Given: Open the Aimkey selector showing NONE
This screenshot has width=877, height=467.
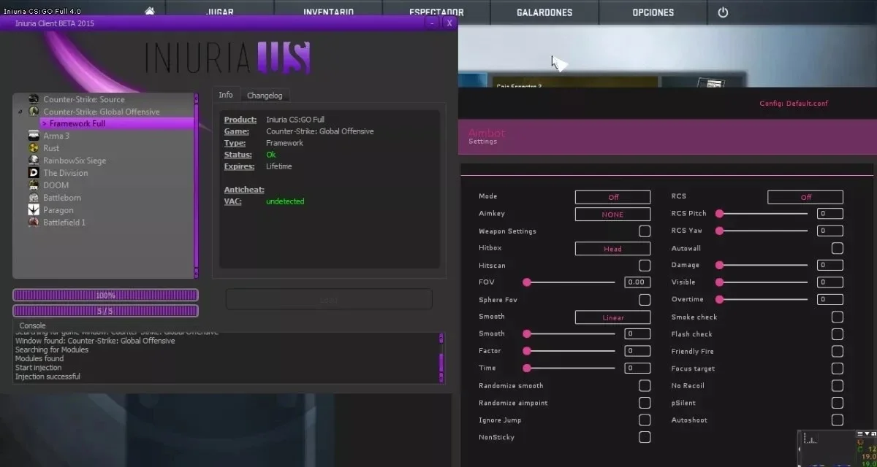Looking at the screenshot, I should click(x=612, y=215).
